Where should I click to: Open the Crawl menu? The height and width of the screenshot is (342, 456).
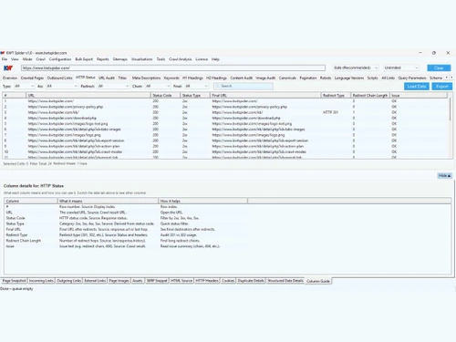41,59
